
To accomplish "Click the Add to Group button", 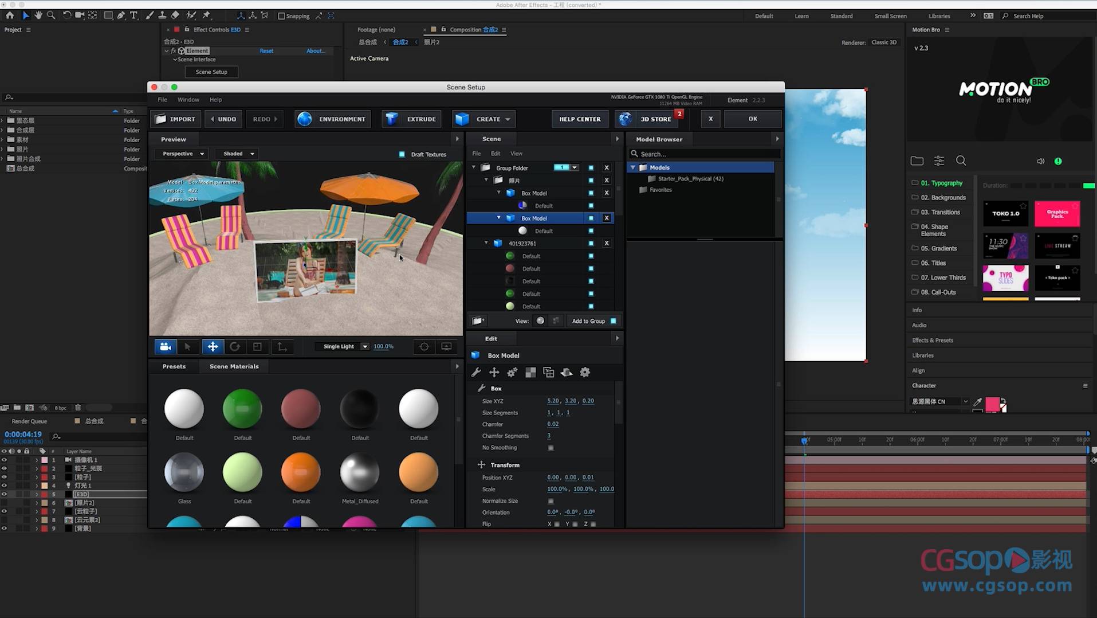I will (x=589, y=320).
